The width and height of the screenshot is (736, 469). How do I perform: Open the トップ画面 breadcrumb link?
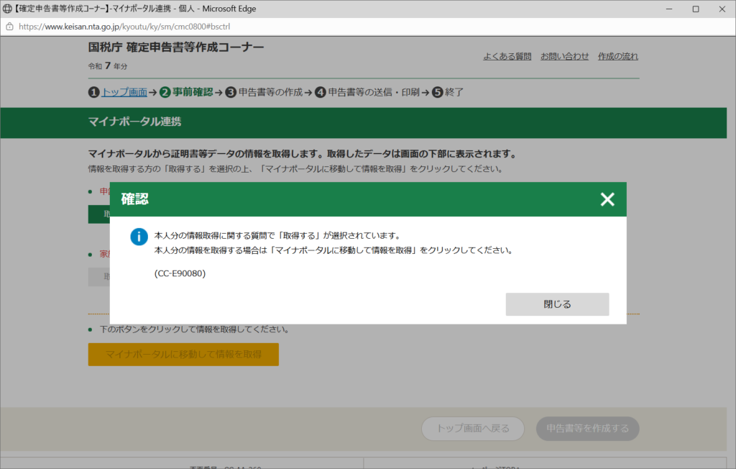[x=124, y=92]
